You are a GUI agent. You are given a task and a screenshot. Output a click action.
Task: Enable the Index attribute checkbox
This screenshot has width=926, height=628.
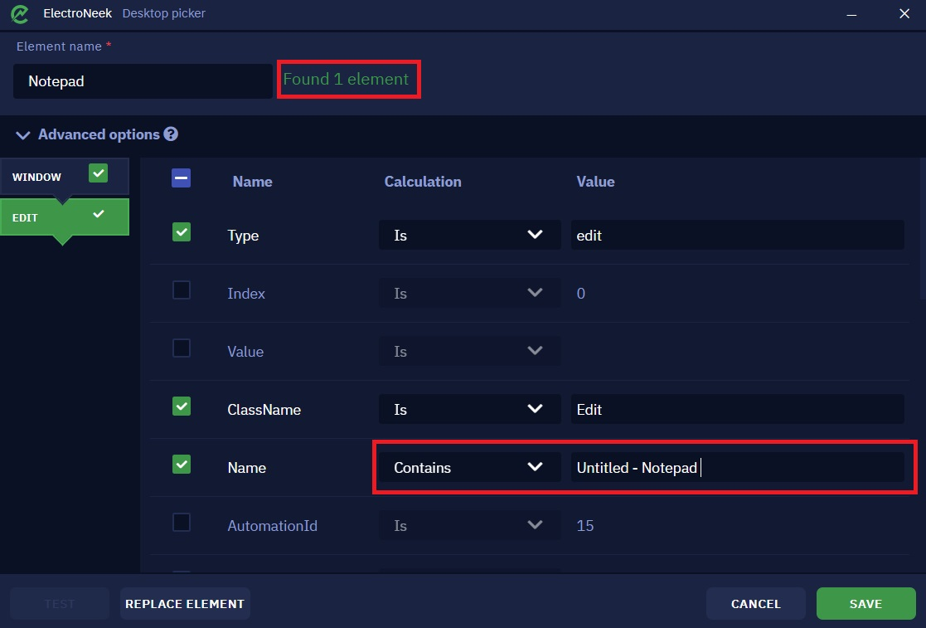182,290
